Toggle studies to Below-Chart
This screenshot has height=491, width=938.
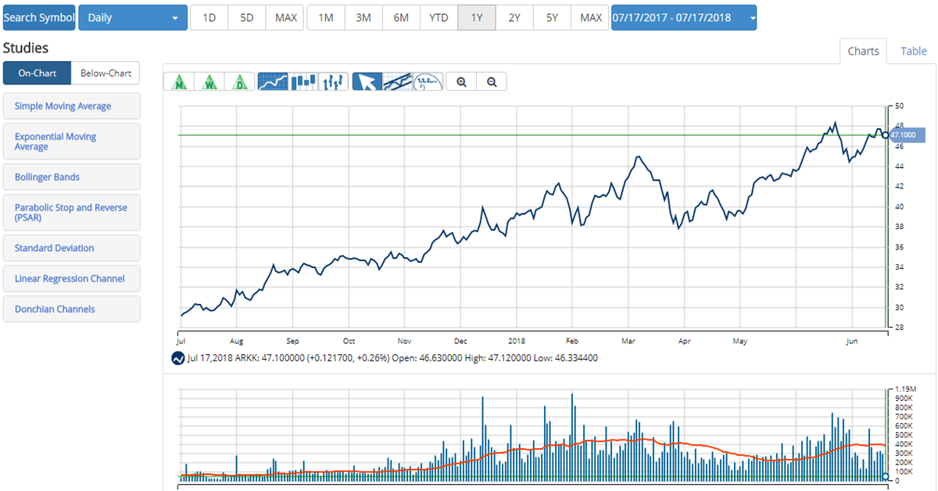pyautogui.click(x=106, y=73)
